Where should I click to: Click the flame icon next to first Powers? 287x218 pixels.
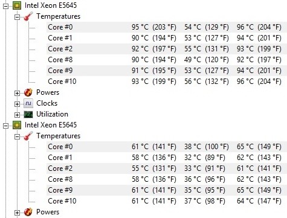(x=28, y=92)
